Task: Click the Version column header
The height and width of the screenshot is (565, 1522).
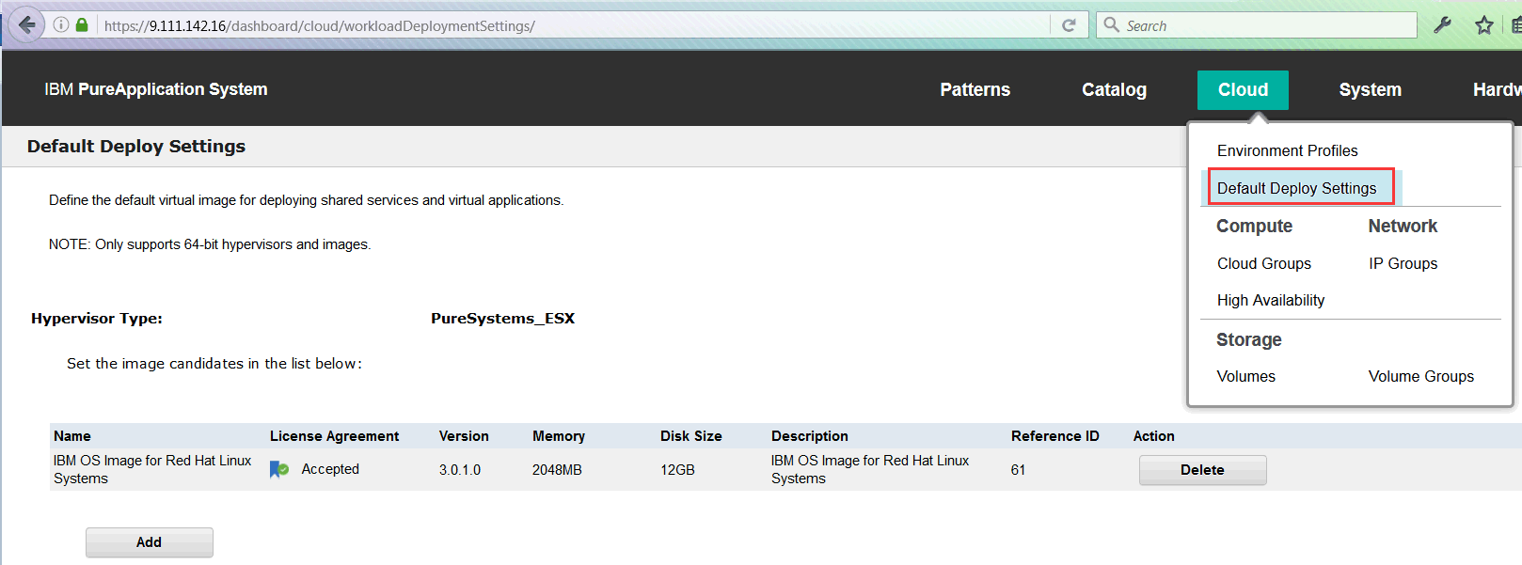Action: (463, 436)
